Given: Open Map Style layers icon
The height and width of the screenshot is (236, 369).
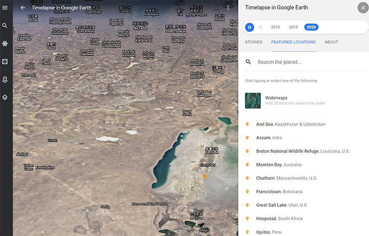Looking at the screenshot, I should tap(4, 97).
